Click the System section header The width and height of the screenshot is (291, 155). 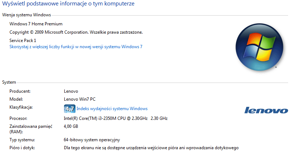(x=9, y=82)
